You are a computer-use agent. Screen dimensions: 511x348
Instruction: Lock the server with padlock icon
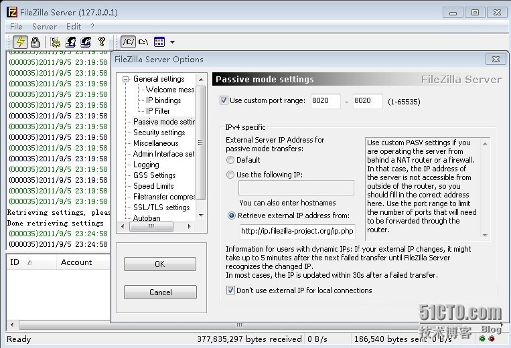point(35,42)
